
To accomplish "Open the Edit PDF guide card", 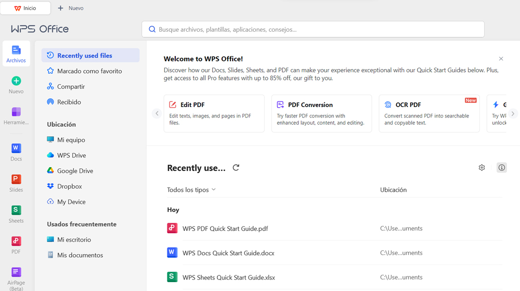I will [x=214, y=113].
